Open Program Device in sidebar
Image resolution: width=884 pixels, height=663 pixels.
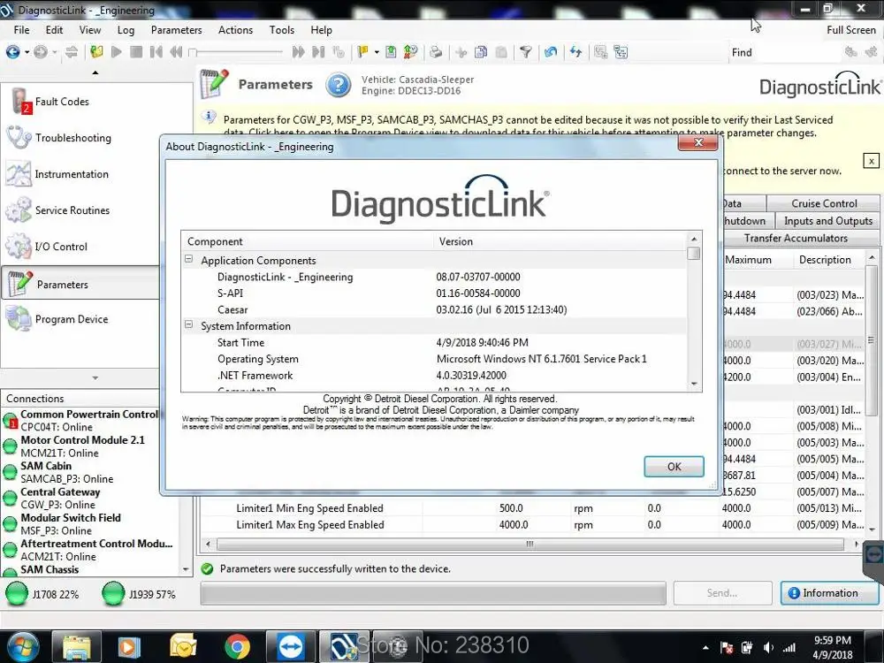71,319
